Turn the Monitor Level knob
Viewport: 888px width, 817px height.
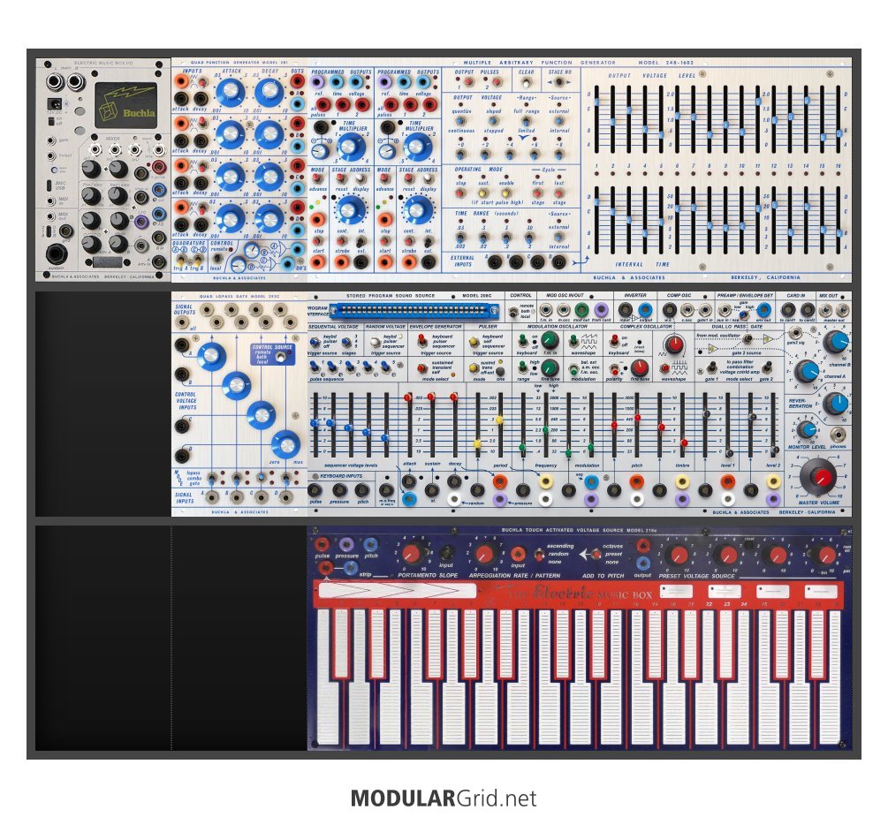[x=806, y=430]
